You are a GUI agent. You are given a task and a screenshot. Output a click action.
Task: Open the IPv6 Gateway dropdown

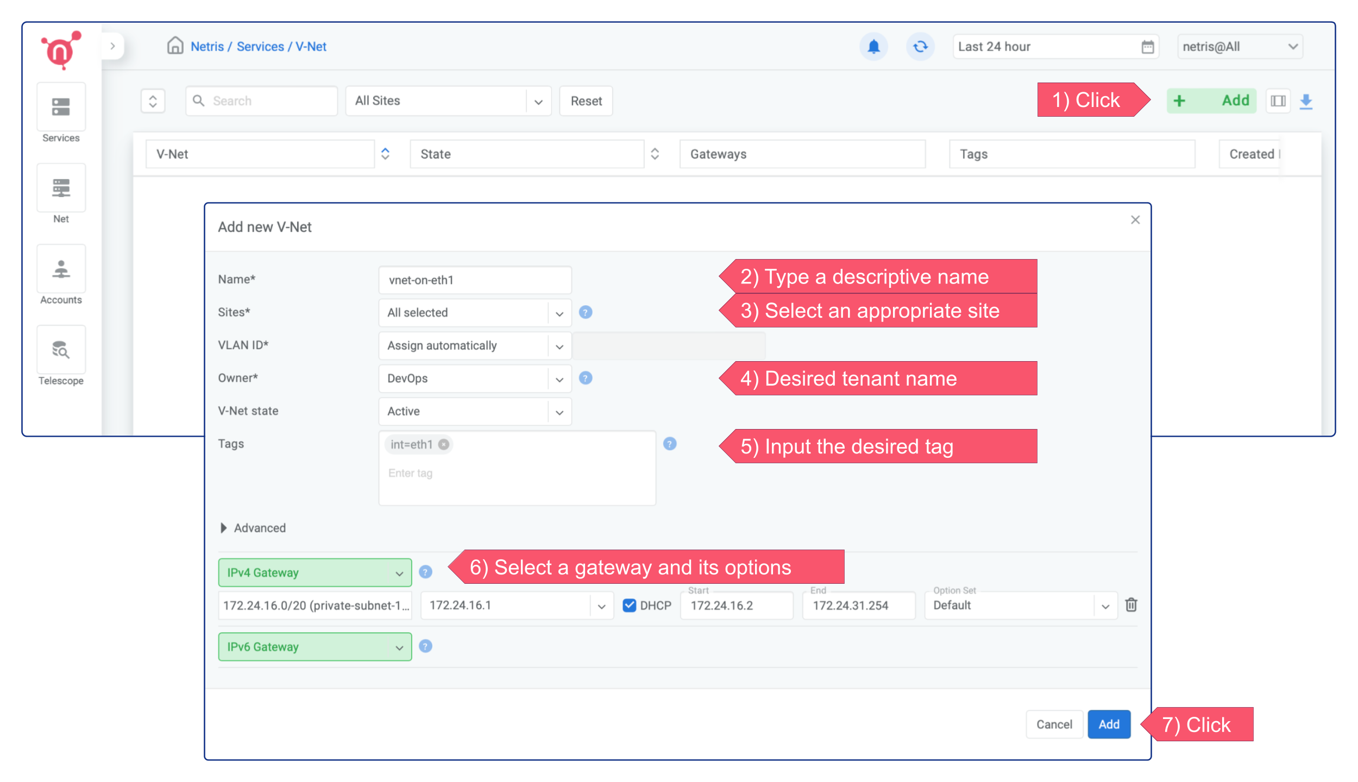(315, 647)
